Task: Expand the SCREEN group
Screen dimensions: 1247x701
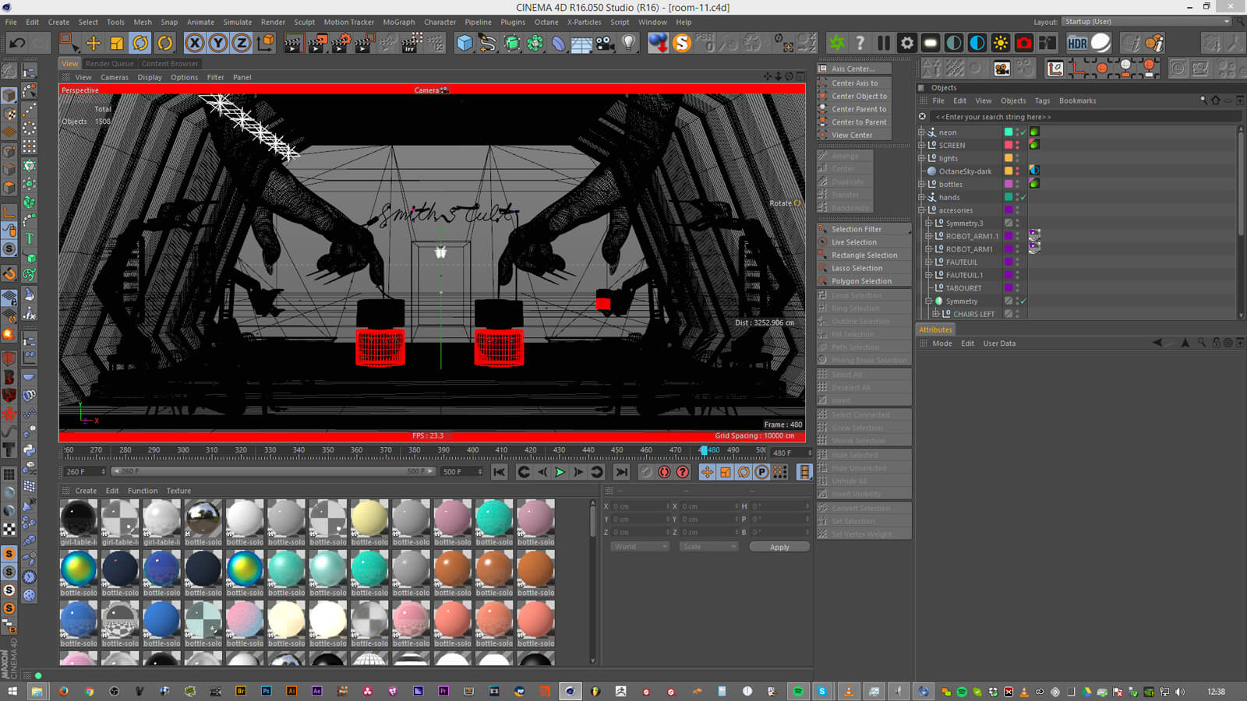Action: click(921, 145)
